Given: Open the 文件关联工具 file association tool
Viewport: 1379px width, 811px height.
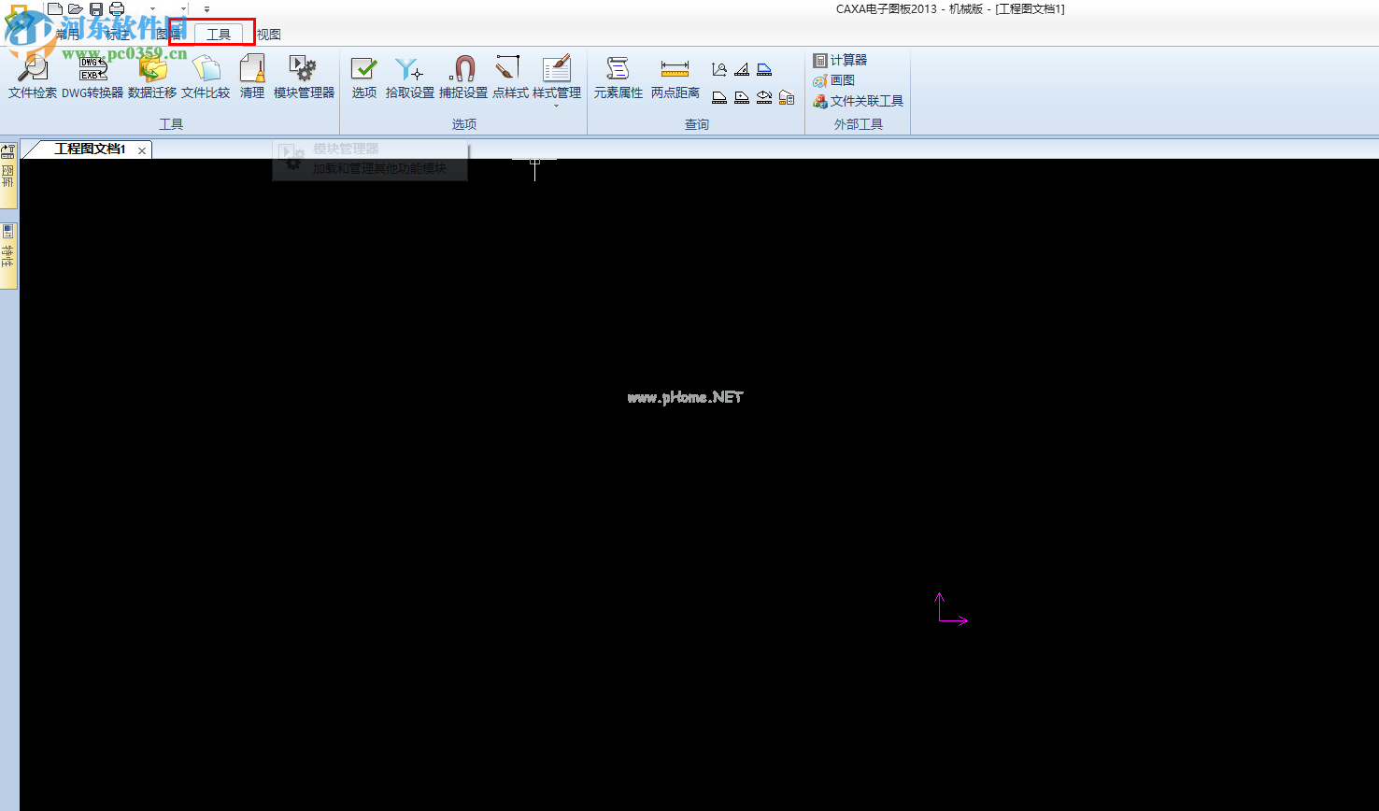Looking at the screenshot, I should coord(858,101).
